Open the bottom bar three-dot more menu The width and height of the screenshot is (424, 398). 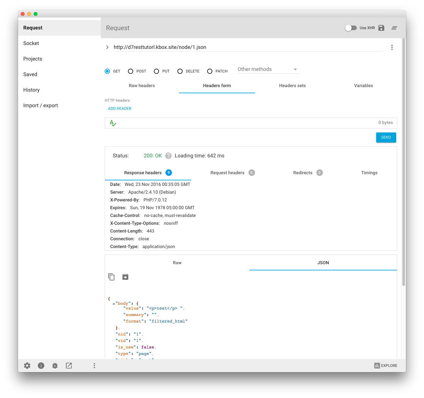tap(94, 366)
